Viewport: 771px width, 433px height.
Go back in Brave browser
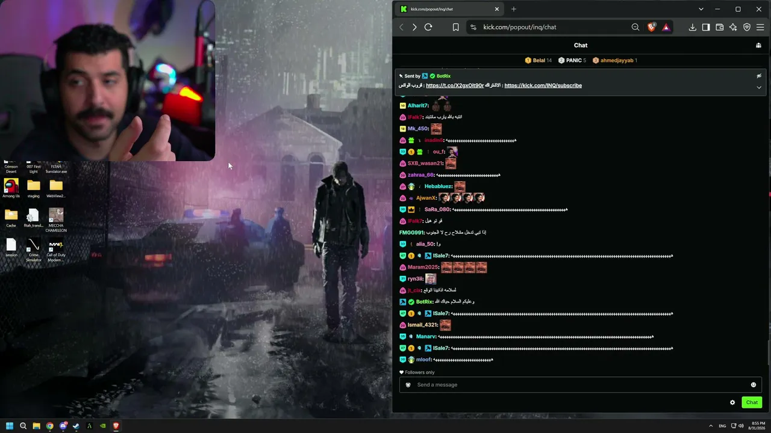tap(402, 27)
